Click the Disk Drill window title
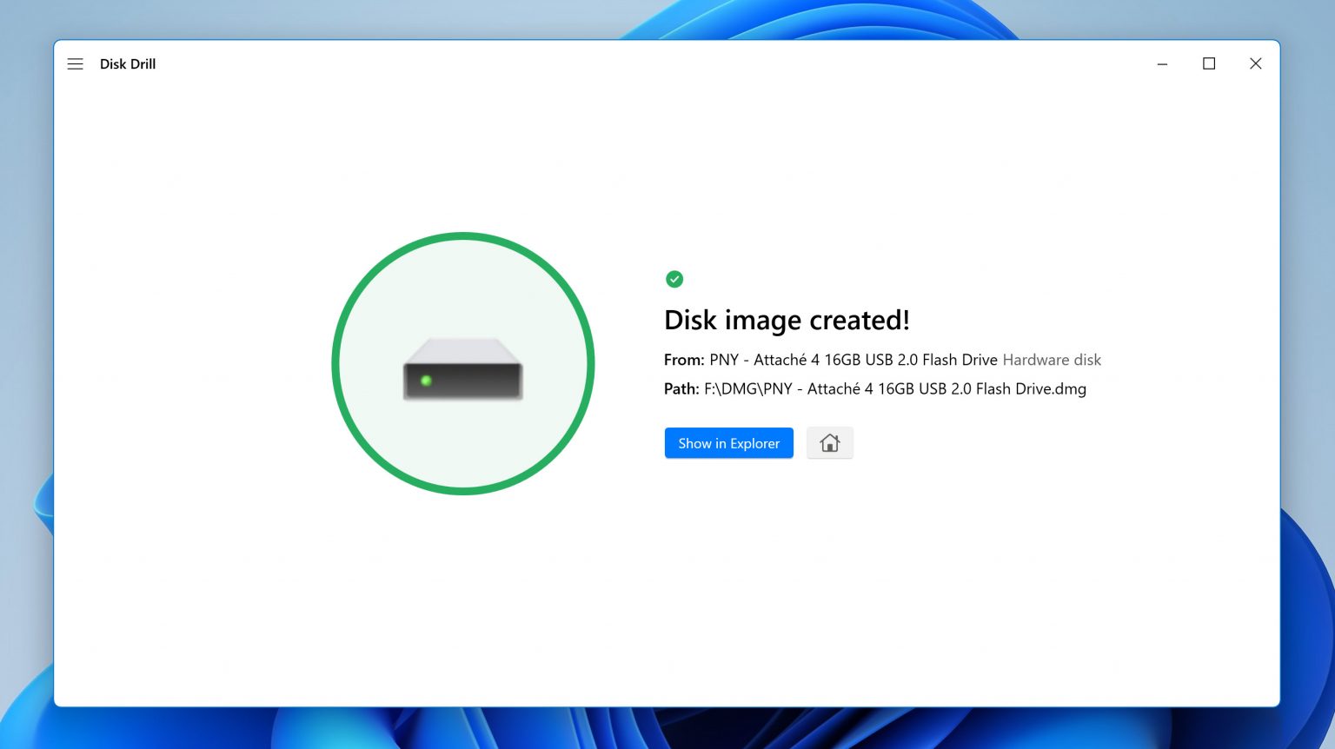This screenshot has height=749, width=1335. (x=128, y=64)
